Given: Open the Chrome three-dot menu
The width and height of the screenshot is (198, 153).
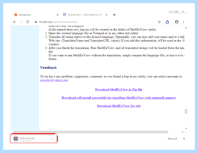Looking at the screenshot, I should [183, 22].
